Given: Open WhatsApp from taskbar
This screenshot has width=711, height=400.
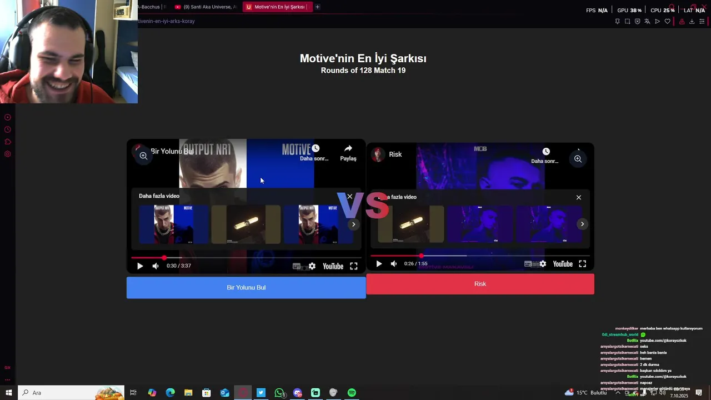Looking at the screenshot, I should click(279, 393).
